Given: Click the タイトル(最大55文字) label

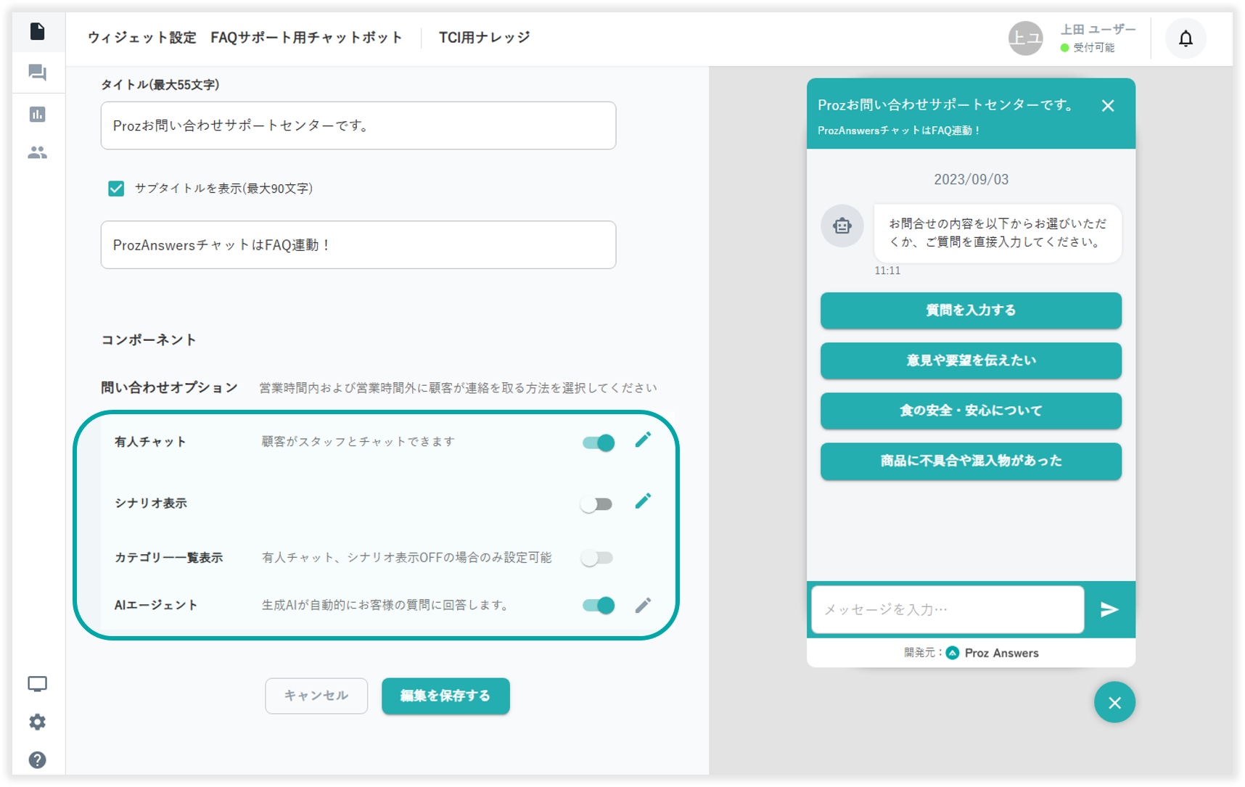Looking at the screenshot, I should [x=160, y=85].
